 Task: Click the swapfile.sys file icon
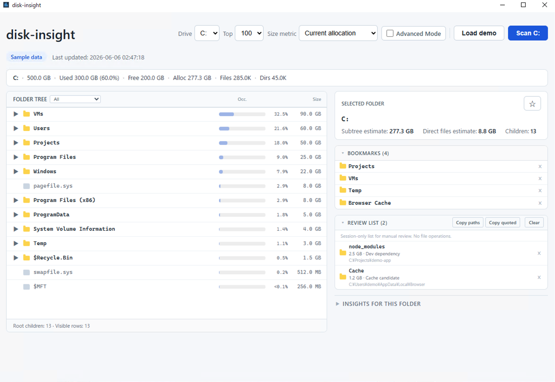pyautogui.click(x=26, y=272)
